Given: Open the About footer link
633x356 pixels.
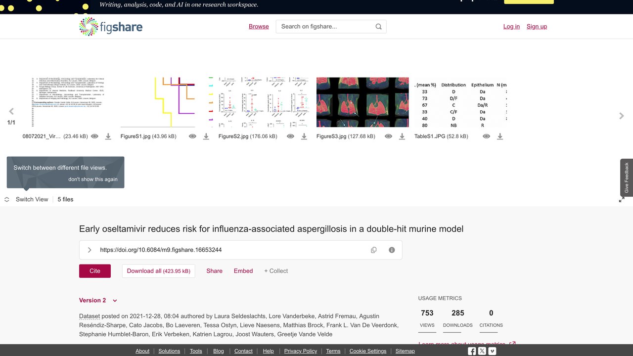Looking at the screenshot, I should click(142, 351).
